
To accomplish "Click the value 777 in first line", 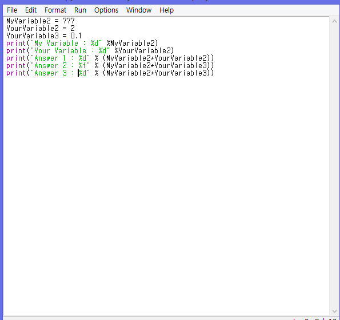I will [69, 21].
